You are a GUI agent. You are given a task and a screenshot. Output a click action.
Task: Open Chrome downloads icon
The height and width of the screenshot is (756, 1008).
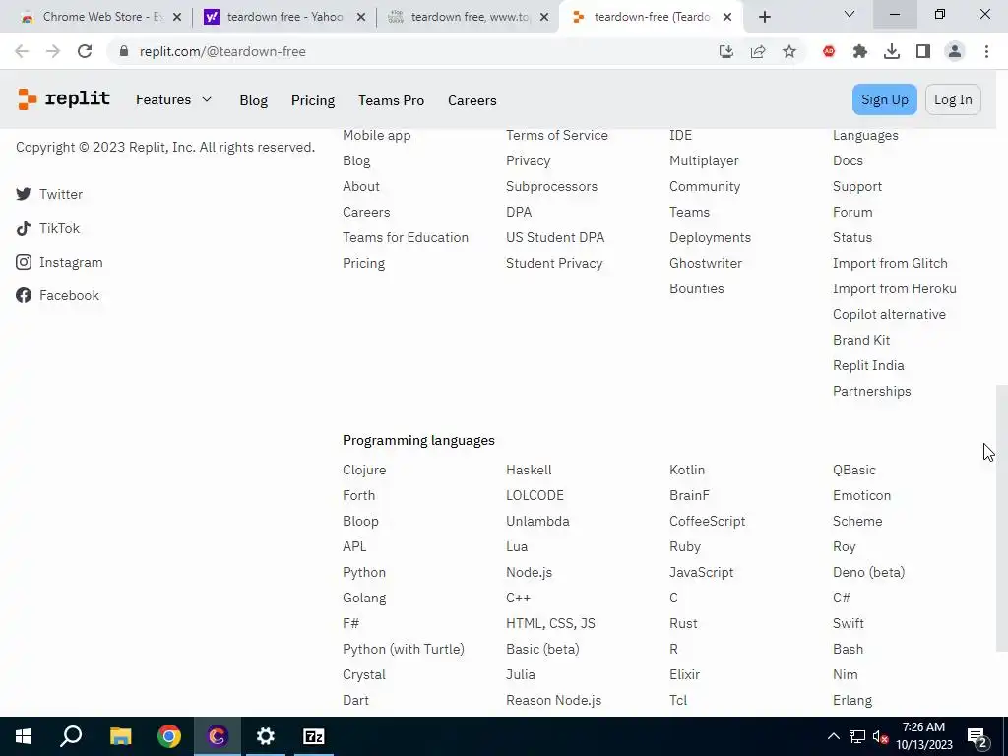click(892, 51)
